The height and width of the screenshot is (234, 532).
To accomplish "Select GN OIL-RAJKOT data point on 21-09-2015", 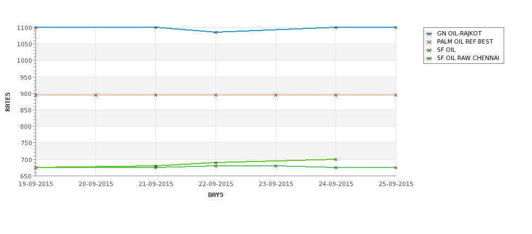I will click(x=156, y=27).
